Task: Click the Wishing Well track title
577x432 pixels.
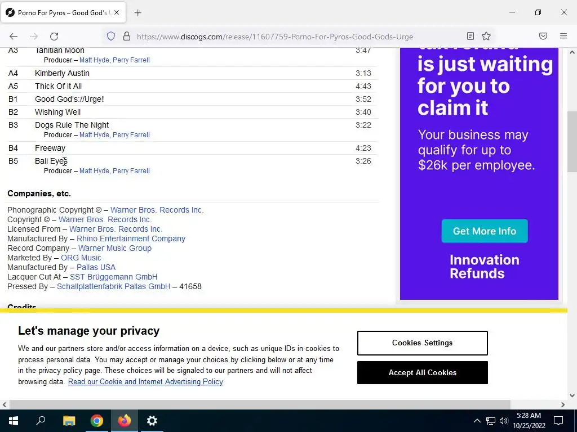Action: [58, 112]
